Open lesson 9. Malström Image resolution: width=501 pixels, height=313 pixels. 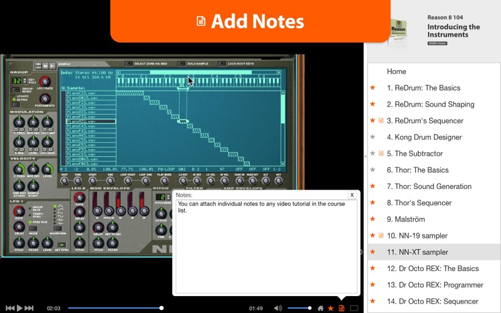click(406, 220)
